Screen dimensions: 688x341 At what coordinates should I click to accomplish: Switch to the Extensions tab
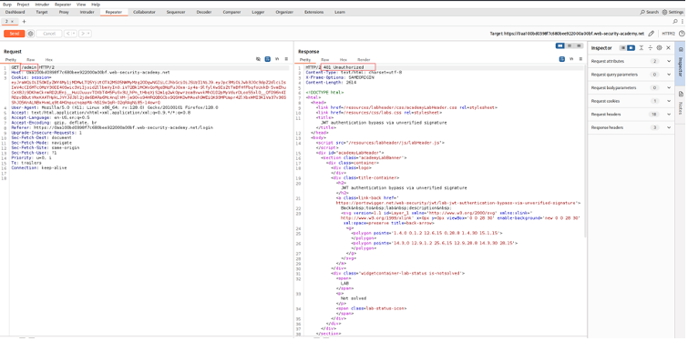coord(313,12)
